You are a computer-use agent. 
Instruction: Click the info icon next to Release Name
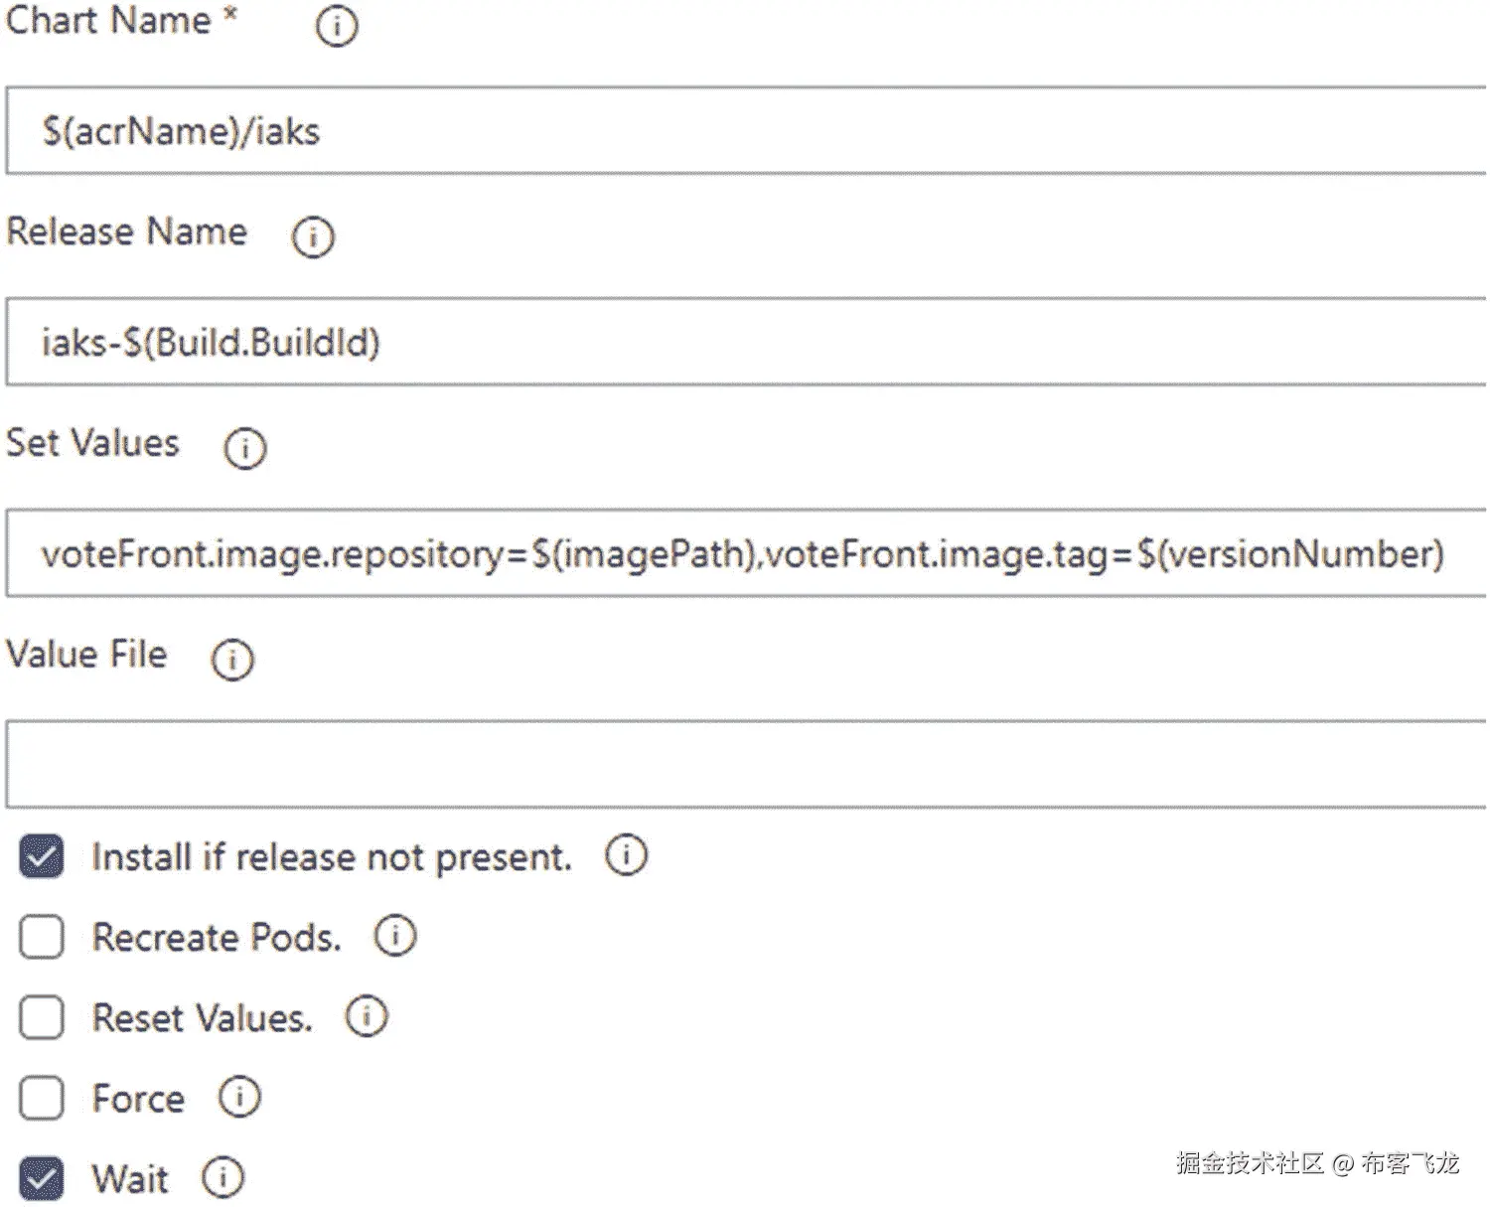[x=313, y=237]
